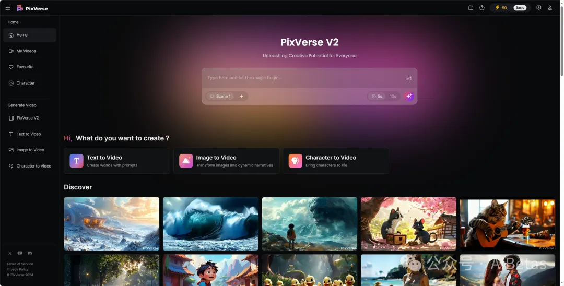Open My Videos in the sidebar
Screen dimensions: 564x286
30,51
